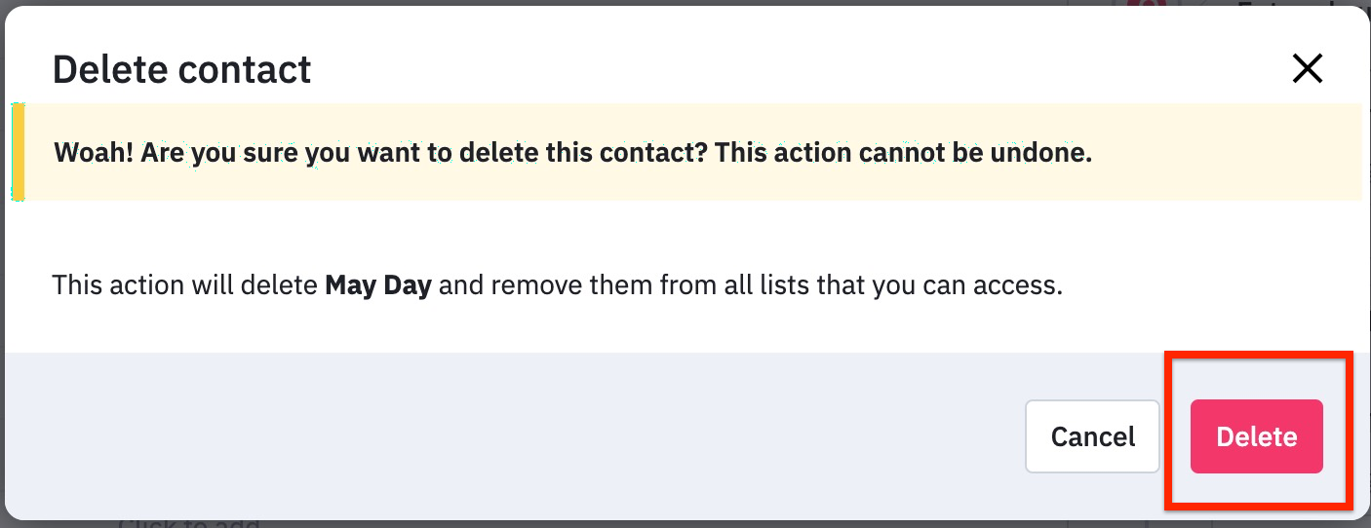Click the yellow accent bar on the warning

(18, 152)
